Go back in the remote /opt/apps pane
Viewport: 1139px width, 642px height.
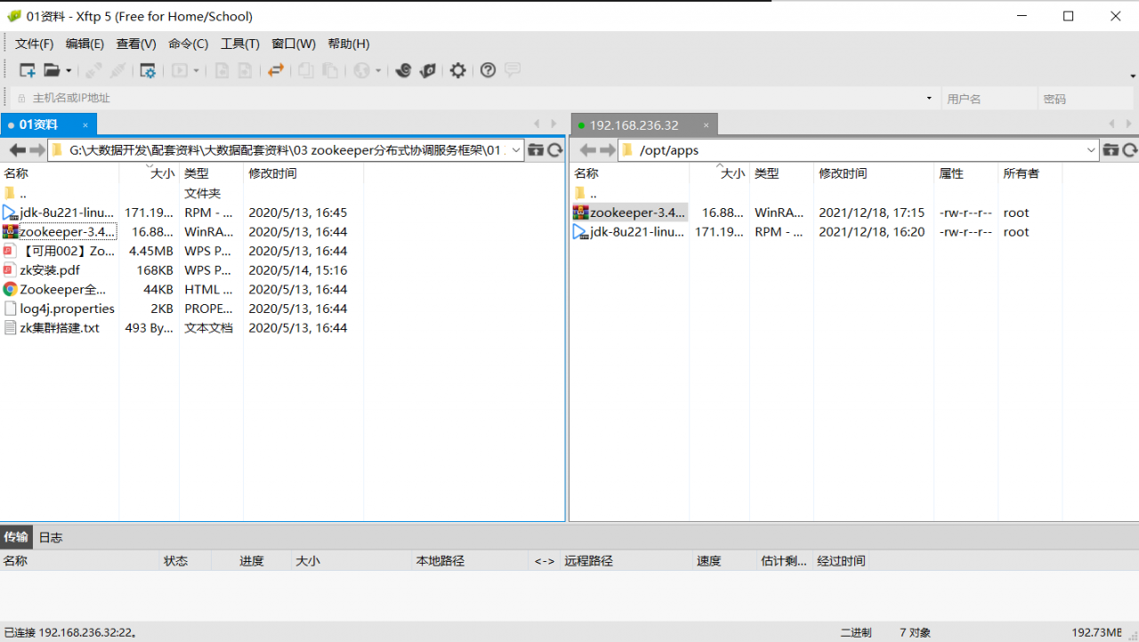[x=587, y=150]
